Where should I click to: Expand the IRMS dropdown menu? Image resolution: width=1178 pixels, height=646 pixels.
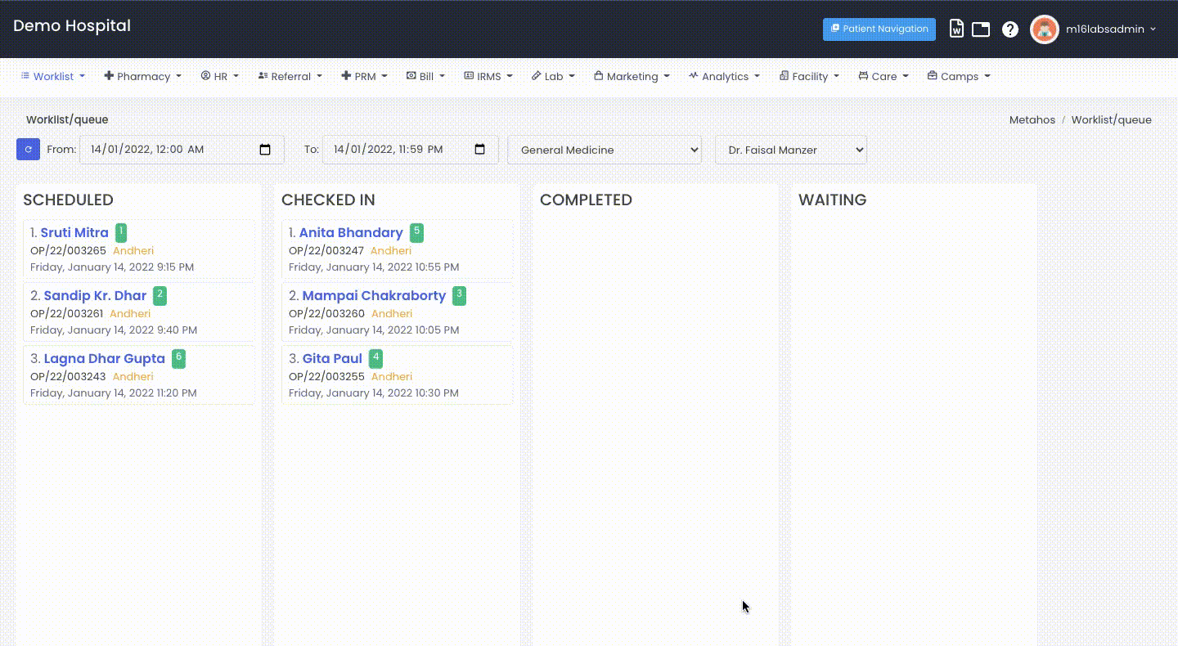(x=488, y=76)
